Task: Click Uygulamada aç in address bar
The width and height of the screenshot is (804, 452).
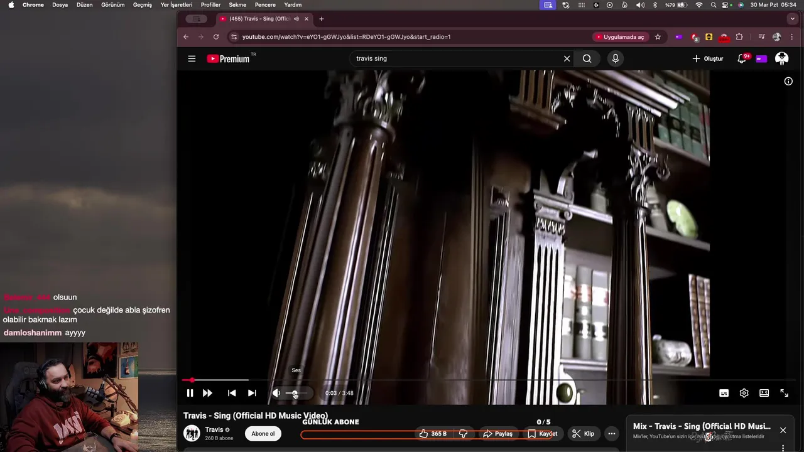Action: (620, 37)
